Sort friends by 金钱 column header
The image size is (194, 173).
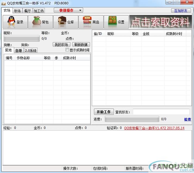point(153,34)
